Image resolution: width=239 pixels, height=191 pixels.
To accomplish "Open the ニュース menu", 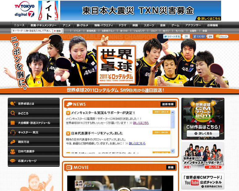I will (x=19, y=25).
